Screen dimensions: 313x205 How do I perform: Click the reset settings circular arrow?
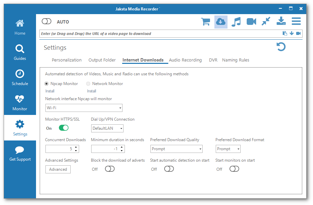click(281, 47)
